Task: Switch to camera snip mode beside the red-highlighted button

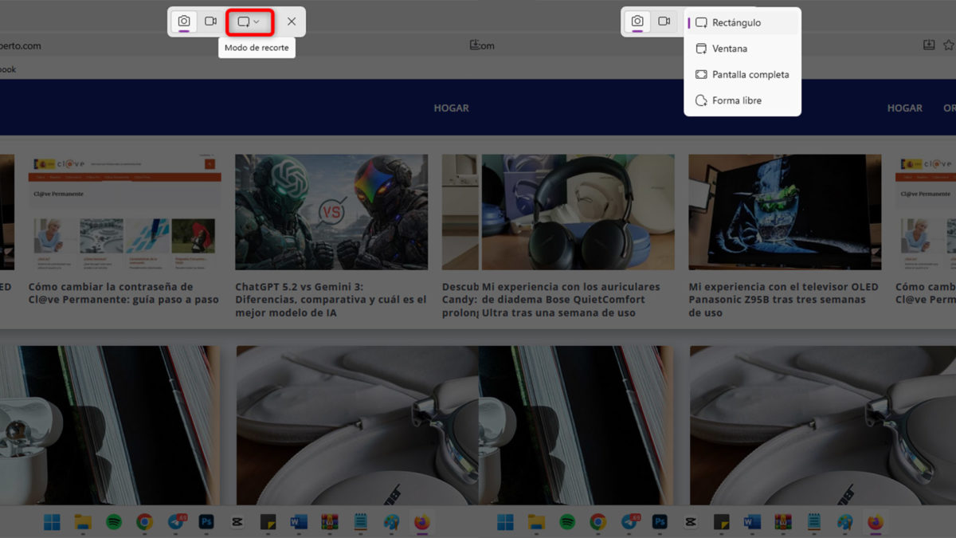Action: pyautogui.click(x=184, y=22)
